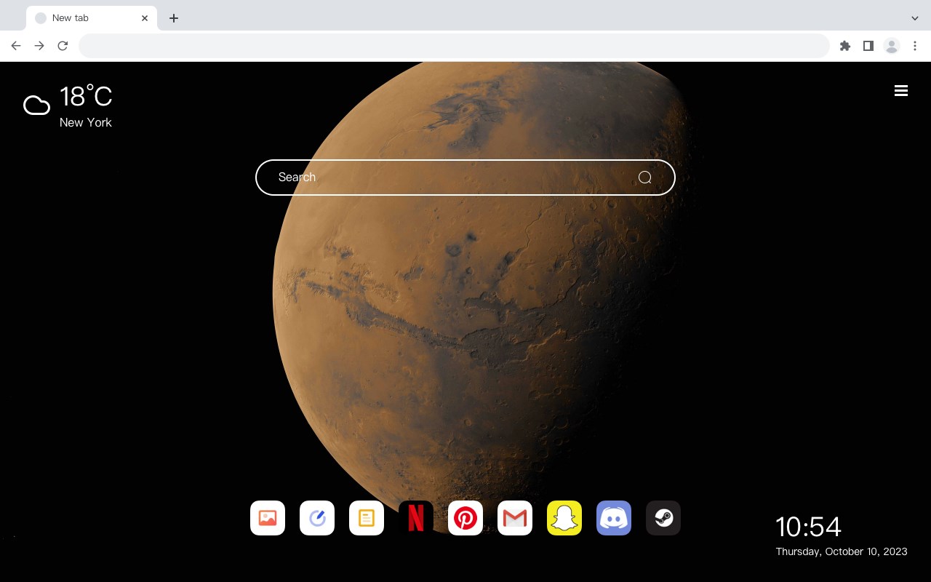
Task: Click the magnifier icon in search box
Action: tap(645, 178)
